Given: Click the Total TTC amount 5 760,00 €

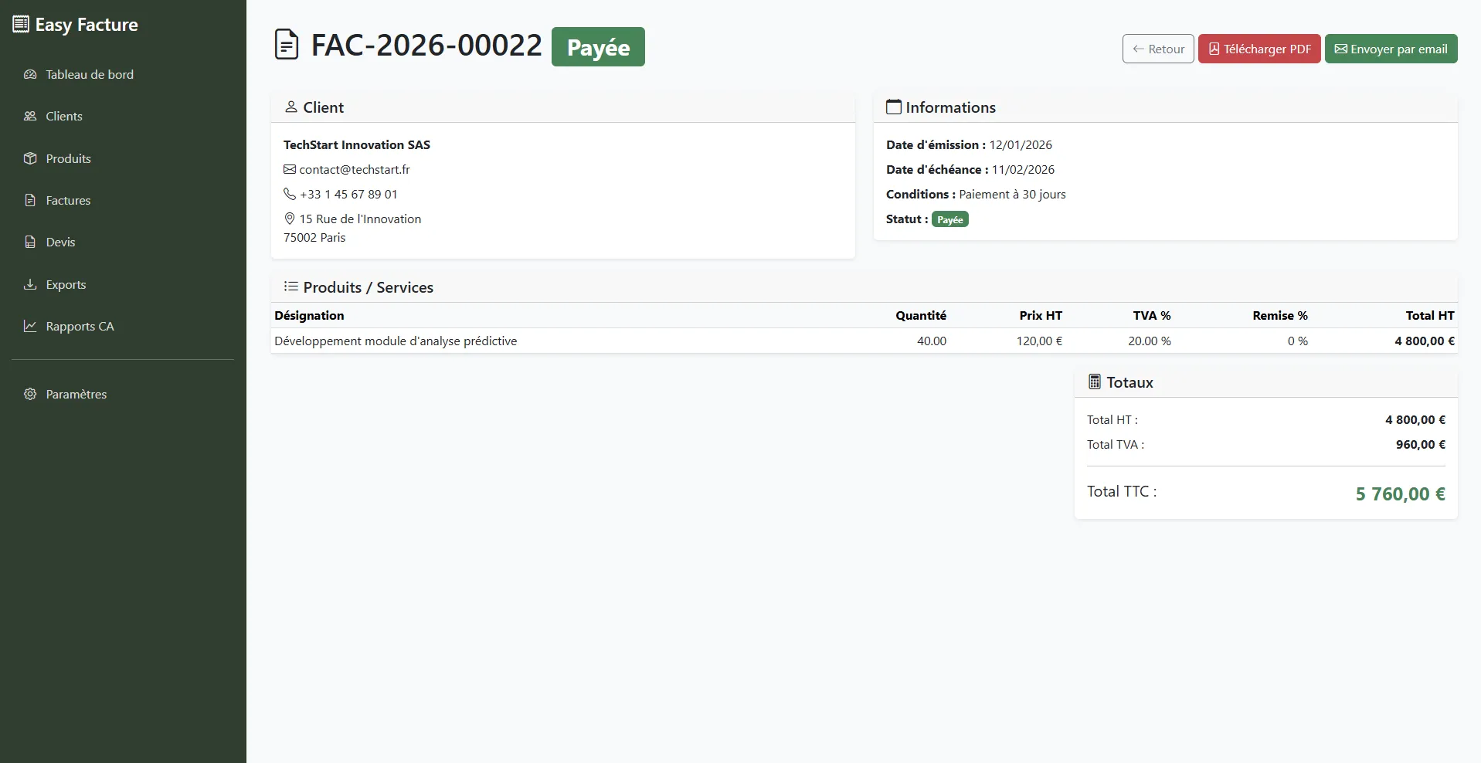Looking at the screenshot, I should (1400, 493).
